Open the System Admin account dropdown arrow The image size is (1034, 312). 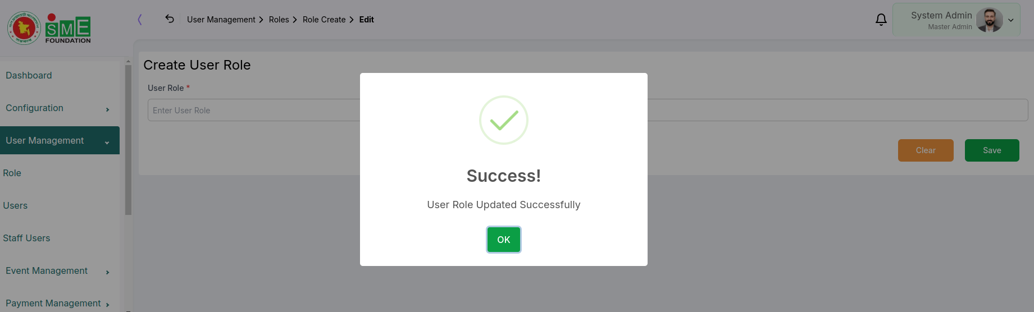click(x=1011, y=20)
